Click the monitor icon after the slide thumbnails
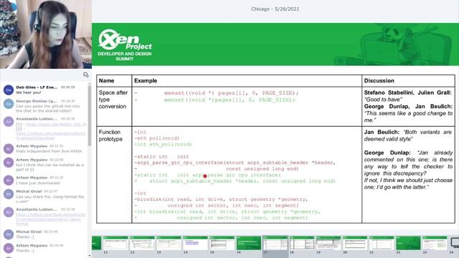The width and height of the screenshot is (459, 258). (455, 243)
